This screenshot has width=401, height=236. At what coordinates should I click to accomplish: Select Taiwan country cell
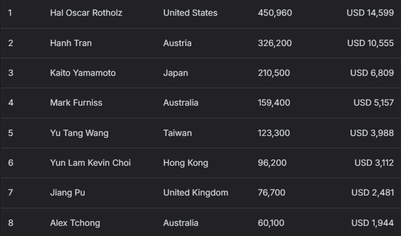pyautogui.click(x=177, y=133)
